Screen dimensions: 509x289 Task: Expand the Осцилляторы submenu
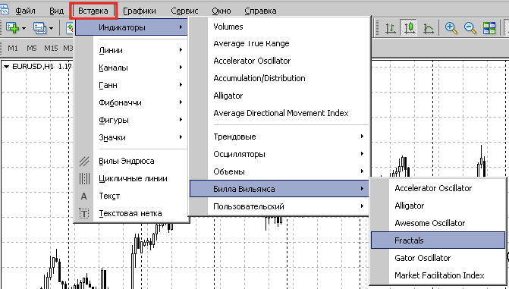pos(279,154)
